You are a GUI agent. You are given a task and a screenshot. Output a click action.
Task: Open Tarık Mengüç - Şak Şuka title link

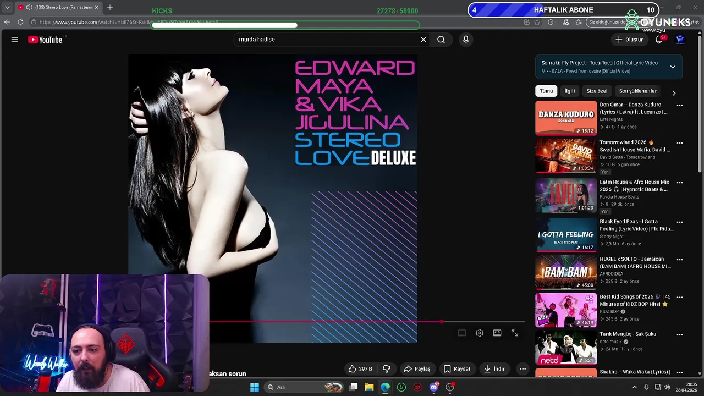click(x=628, y=334)
